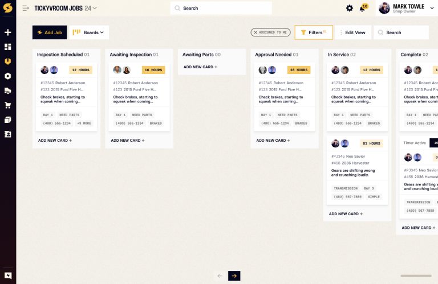
Task: Remove the Assigned To Me filter chip
Action: (255, 32)
